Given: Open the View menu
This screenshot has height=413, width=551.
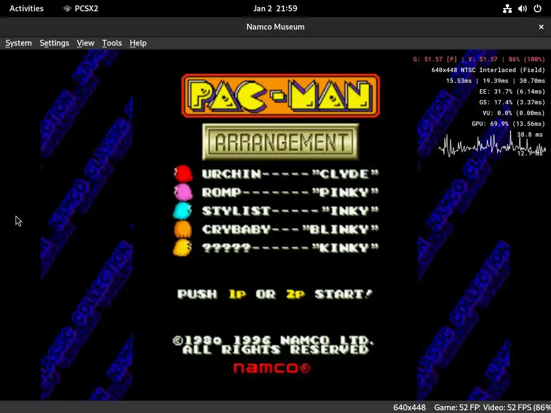Looking at the screenshot, I should [x=86, y=43].
